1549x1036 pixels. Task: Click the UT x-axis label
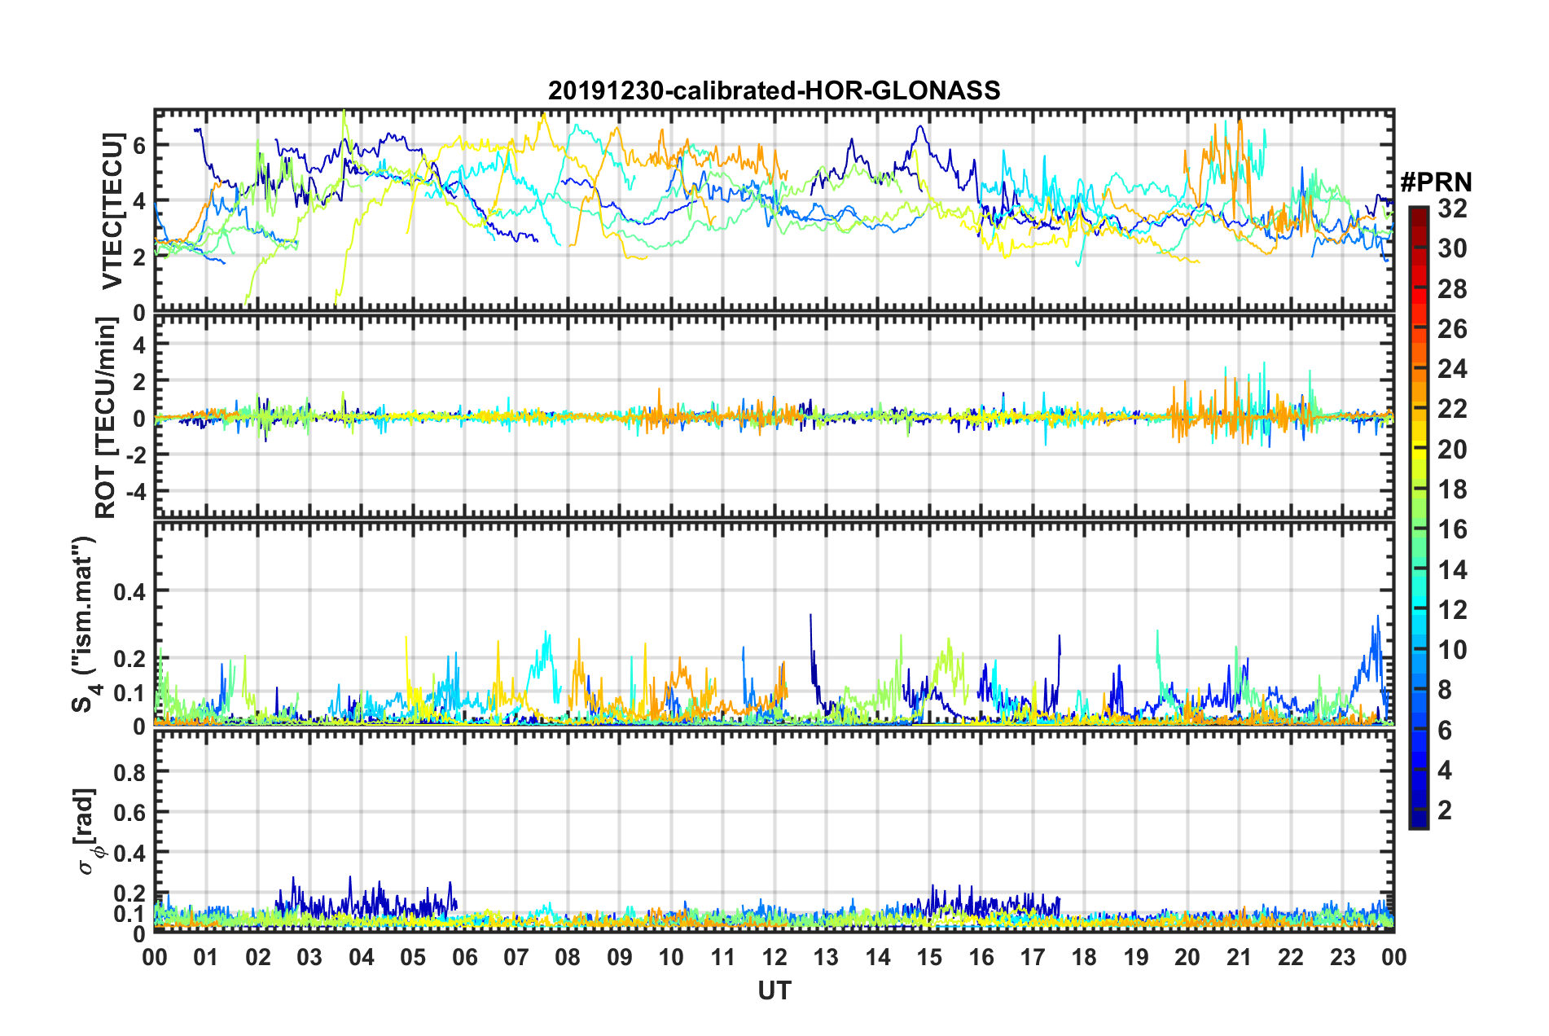tap(774, 990)
